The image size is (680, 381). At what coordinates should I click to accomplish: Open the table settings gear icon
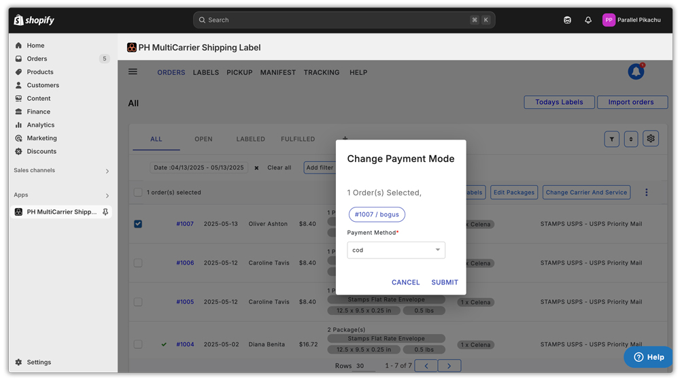click(x=651, y=139)
